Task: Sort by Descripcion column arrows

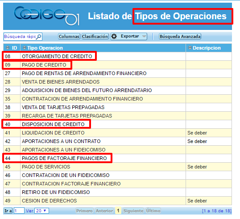Action: 190,48
